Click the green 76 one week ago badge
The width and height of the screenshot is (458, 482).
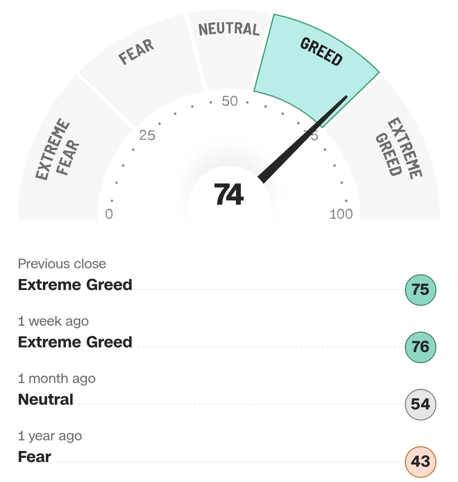(420, 347)
